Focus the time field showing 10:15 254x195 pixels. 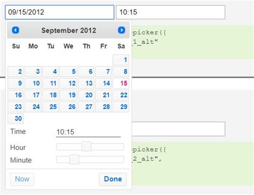pyautogui.click(x=170, y=12)
